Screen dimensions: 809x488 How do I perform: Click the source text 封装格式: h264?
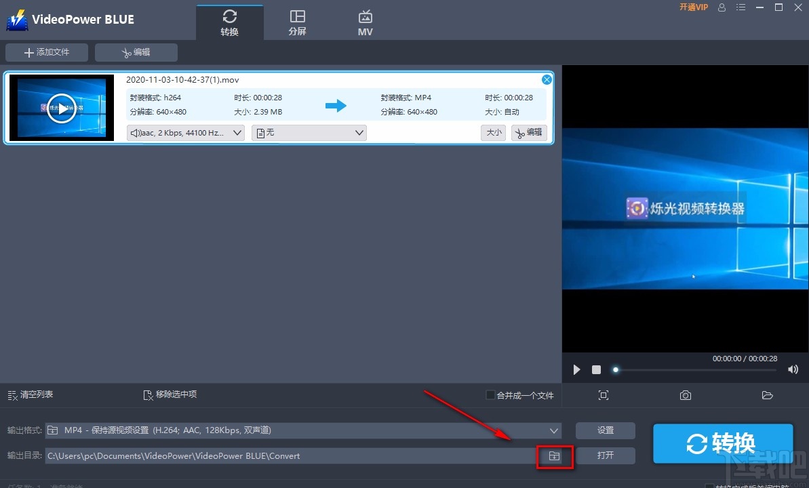coord(155,98)
